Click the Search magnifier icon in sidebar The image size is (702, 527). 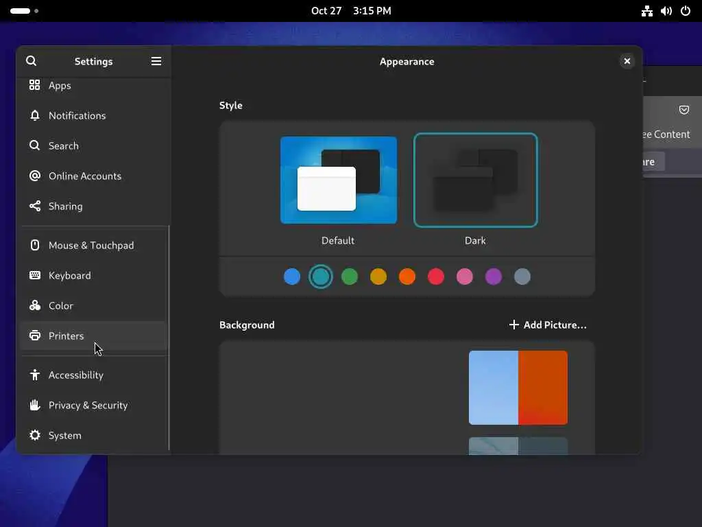34,145
